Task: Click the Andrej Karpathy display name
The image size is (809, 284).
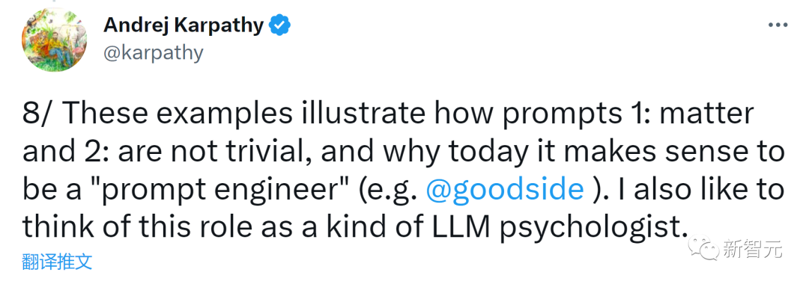Action: point(184,25)
